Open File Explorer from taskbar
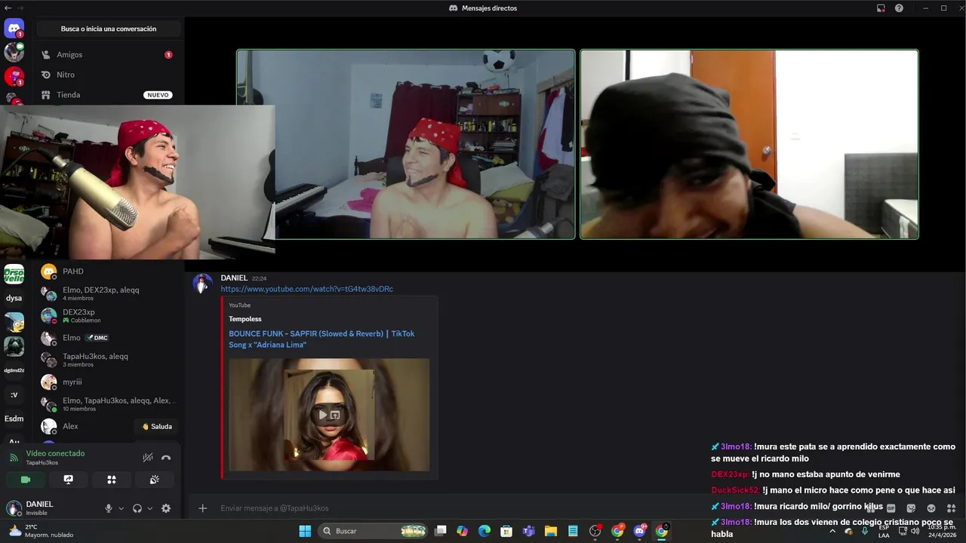Viewport: 966px width, 543px height. [x=551, y=531]
